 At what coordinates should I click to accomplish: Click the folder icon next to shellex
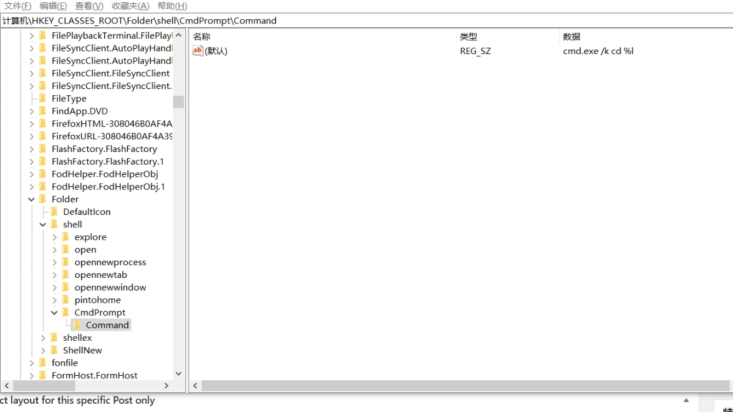click(54, 338)
